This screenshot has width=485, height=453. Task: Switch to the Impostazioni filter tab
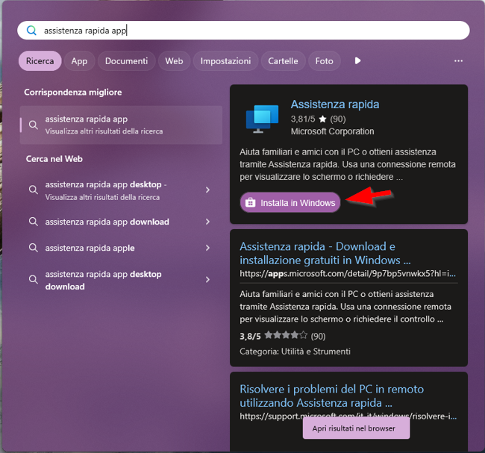click(225, 61)
